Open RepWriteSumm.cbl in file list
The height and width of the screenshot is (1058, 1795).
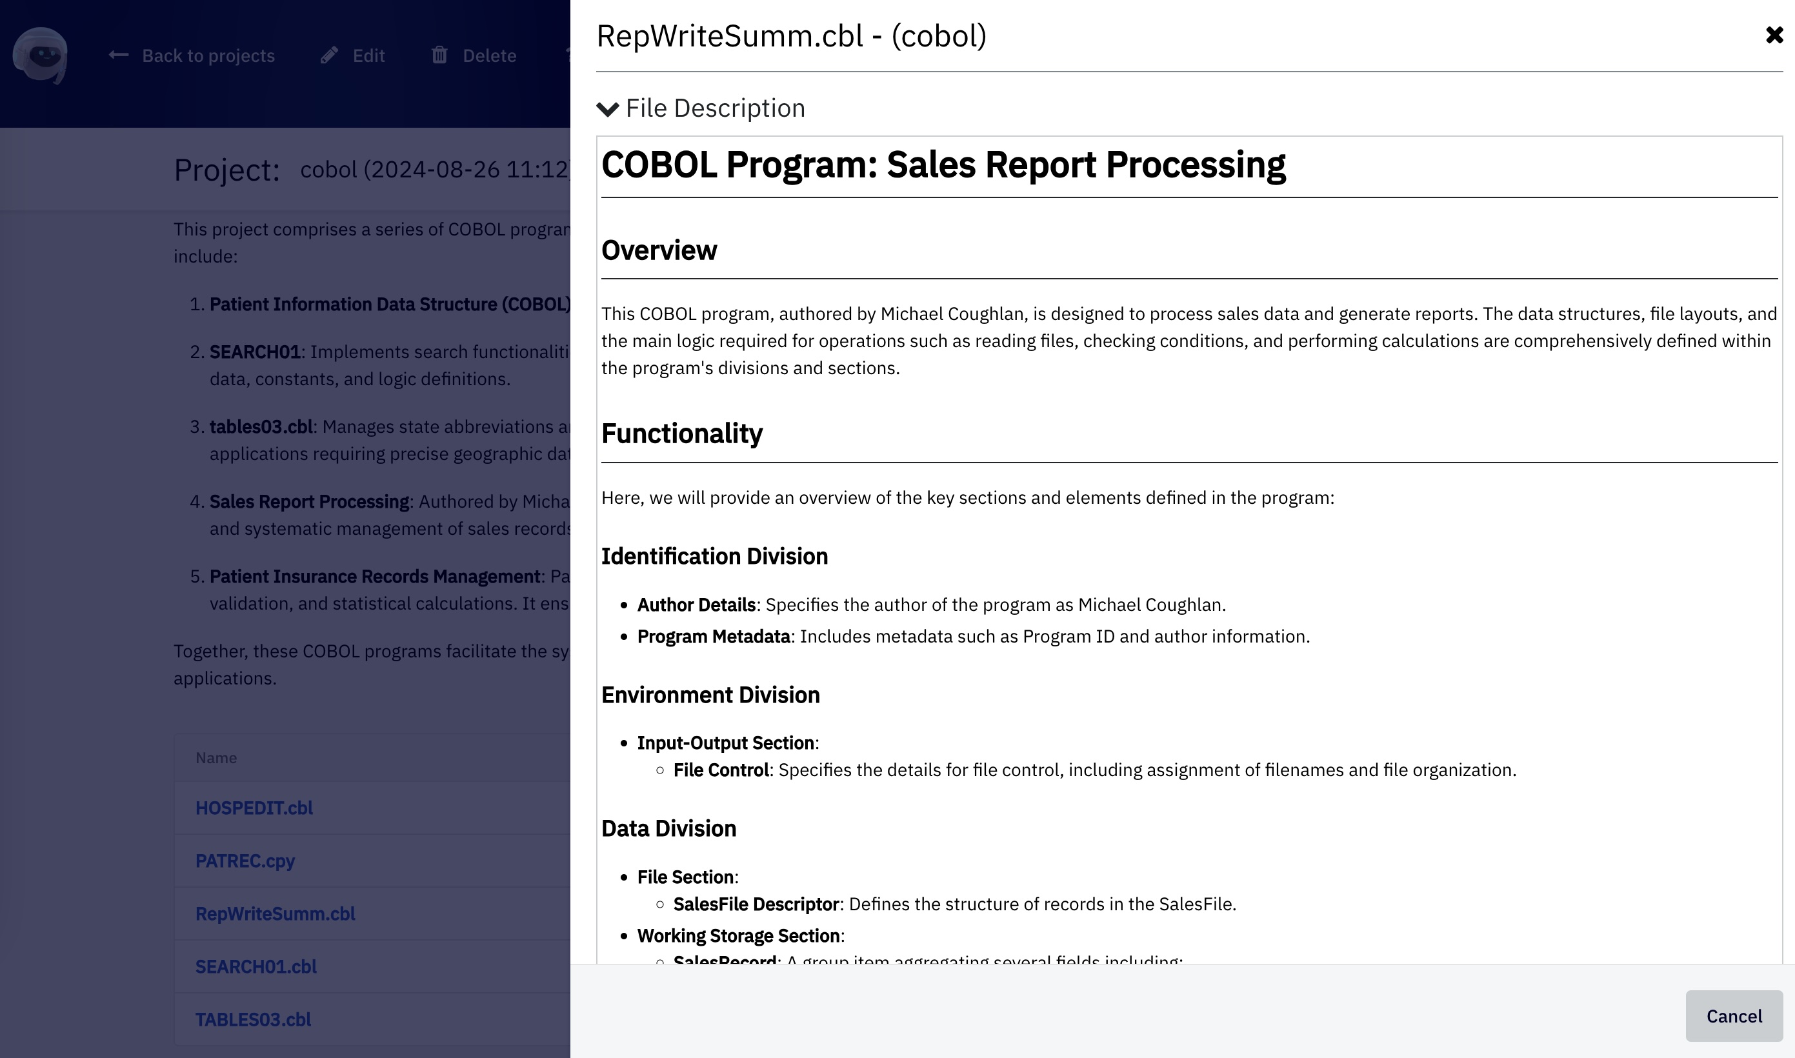(x=275, y=913)
